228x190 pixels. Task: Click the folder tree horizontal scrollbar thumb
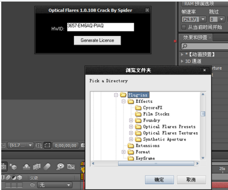[x=156, y=164]
